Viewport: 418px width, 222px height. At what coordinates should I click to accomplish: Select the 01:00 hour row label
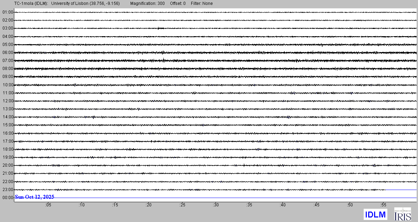coord(8,12)
